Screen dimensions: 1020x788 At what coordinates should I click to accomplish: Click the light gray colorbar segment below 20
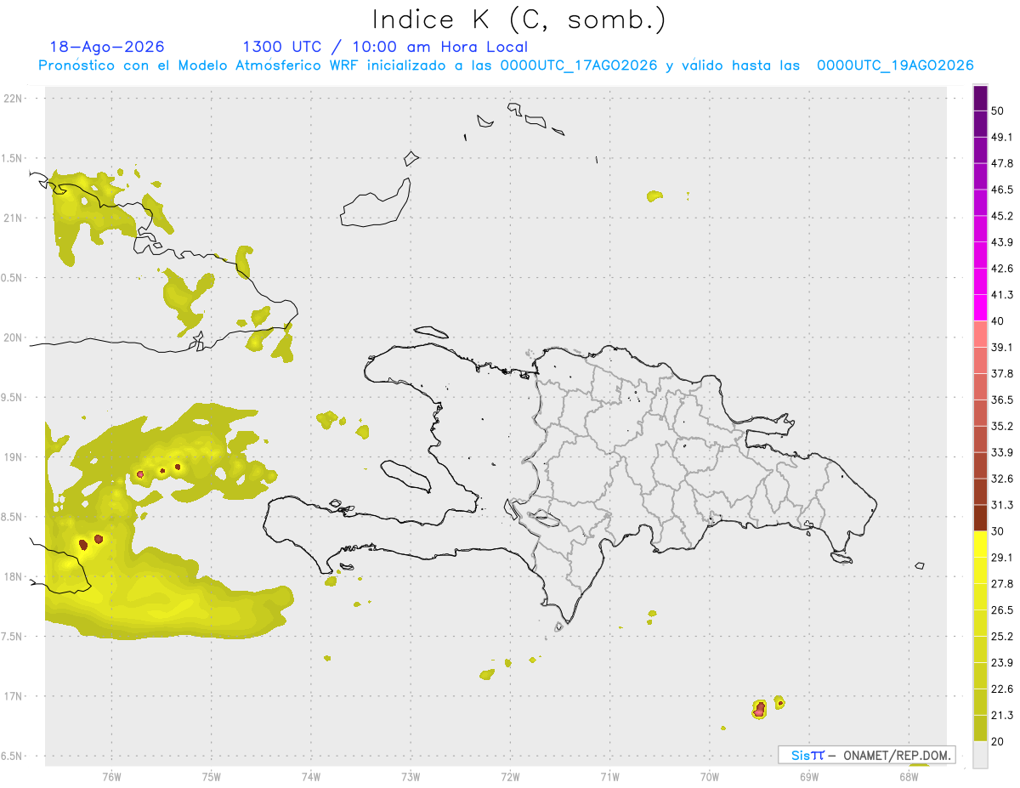pyautogui.click(x=980, y=754)
